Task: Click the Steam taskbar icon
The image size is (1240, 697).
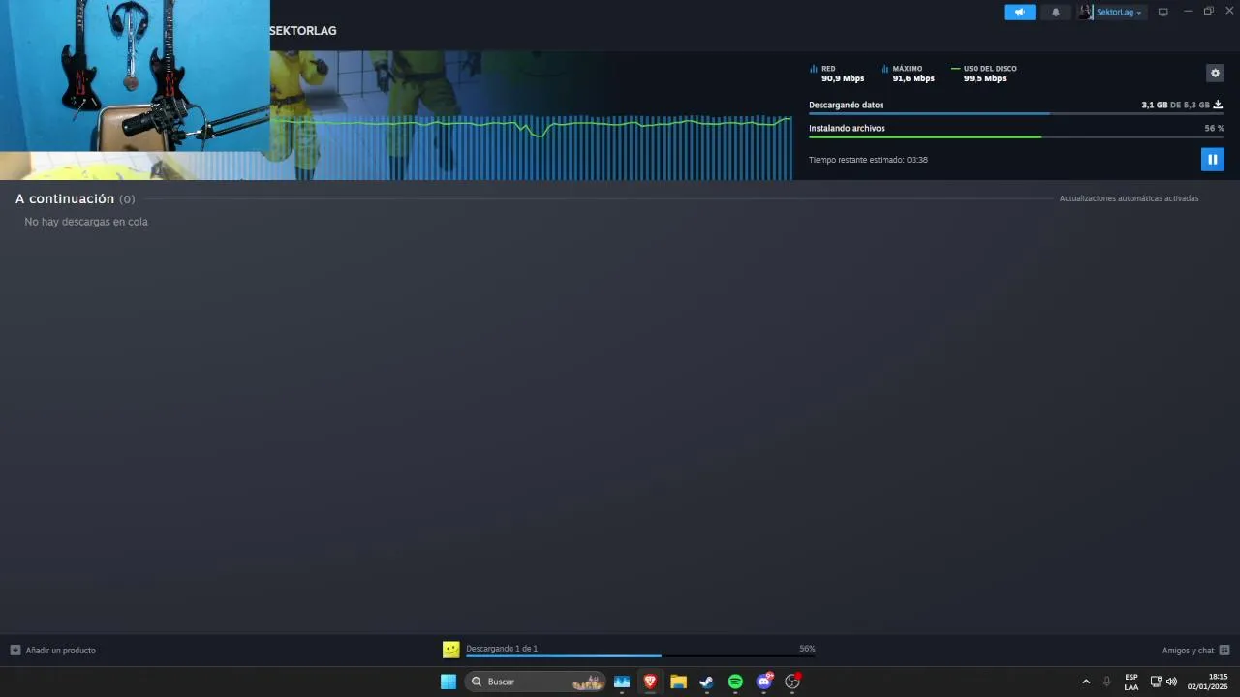Action: point(707,682)
